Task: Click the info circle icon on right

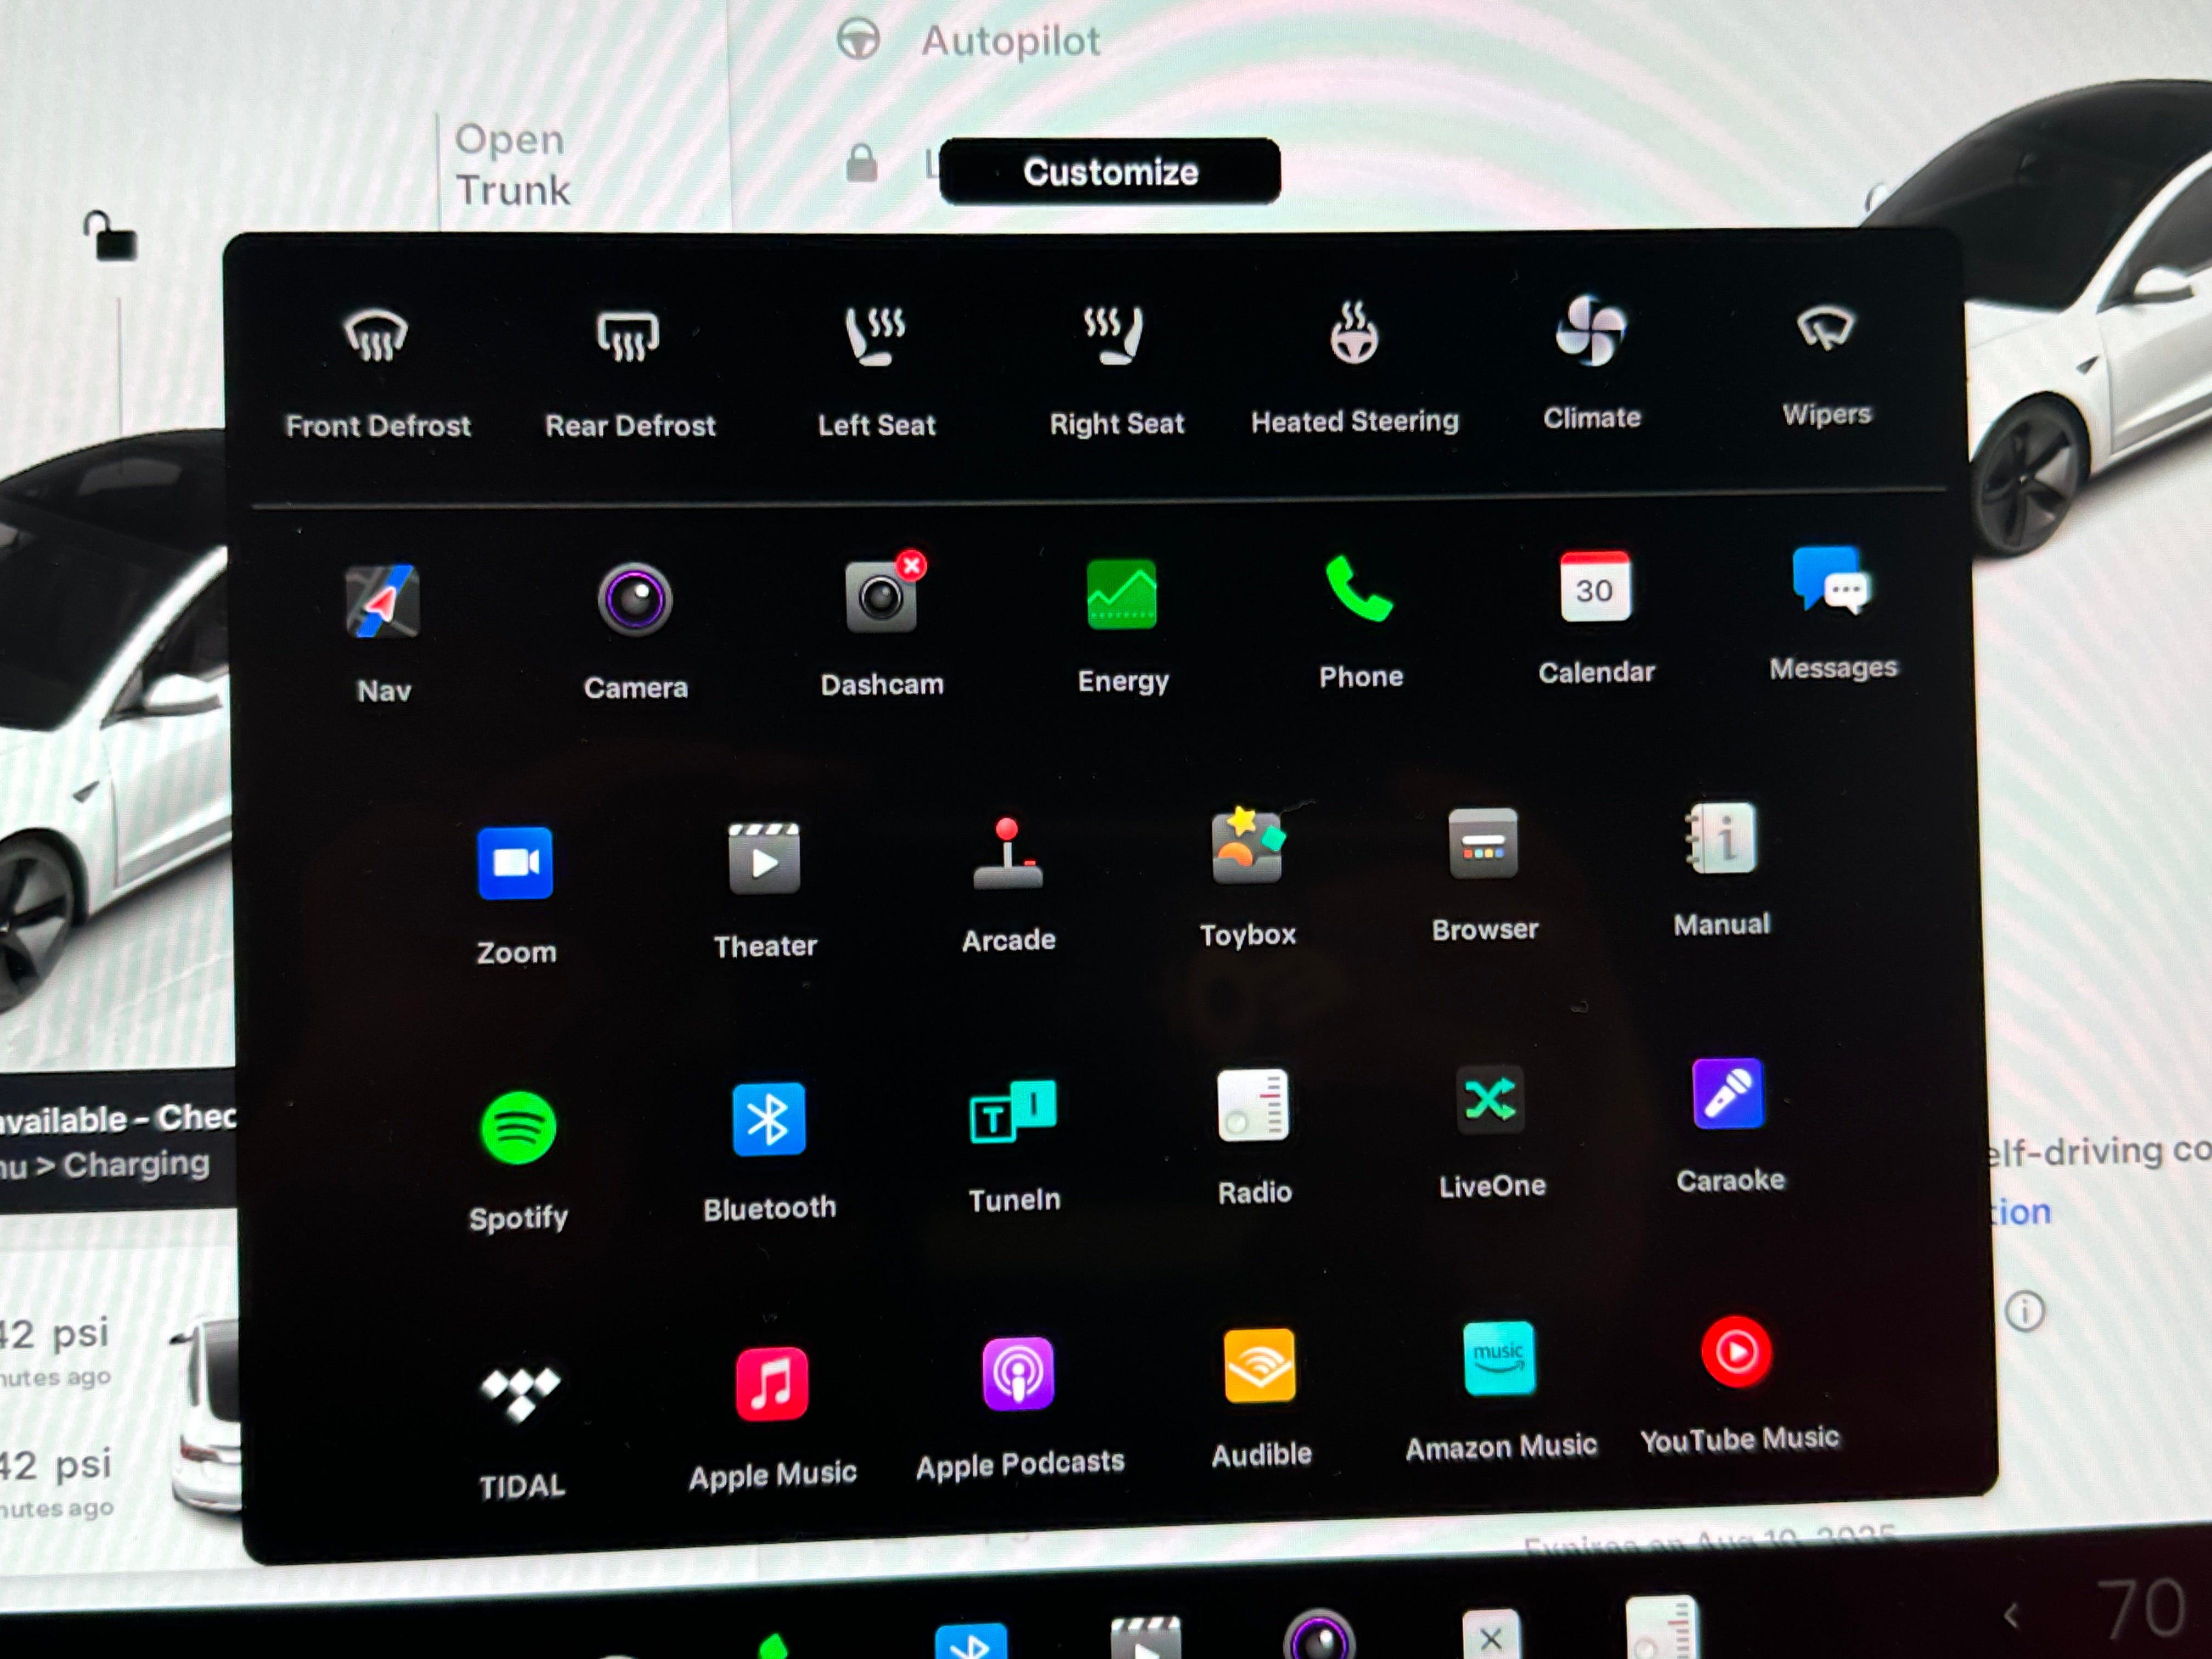Action: (x=2025, y=1310)
